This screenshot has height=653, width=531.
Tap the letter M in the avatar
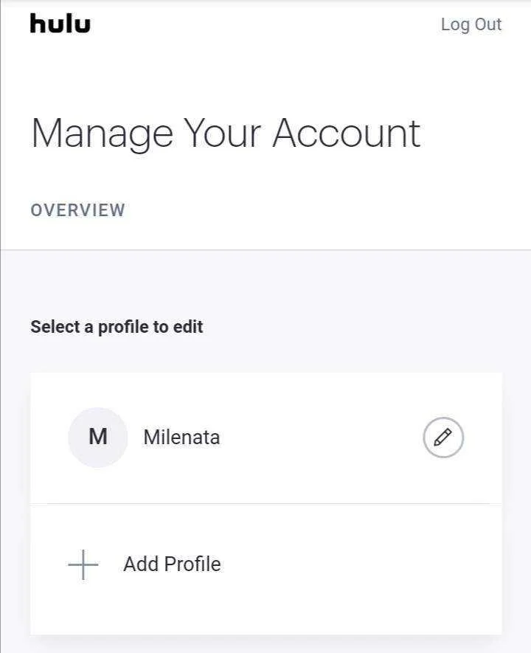tap(98, 437)
